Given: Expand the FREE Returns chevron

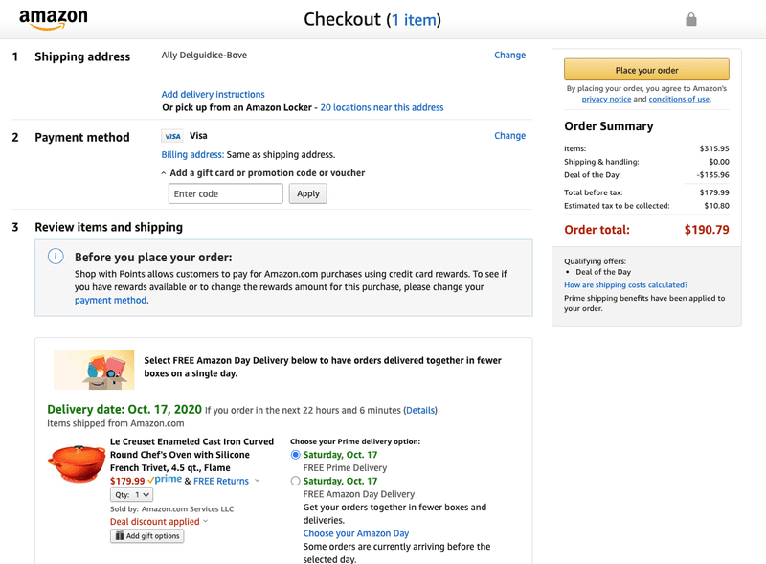Looking at the screenshot, I should click(257, 482).
